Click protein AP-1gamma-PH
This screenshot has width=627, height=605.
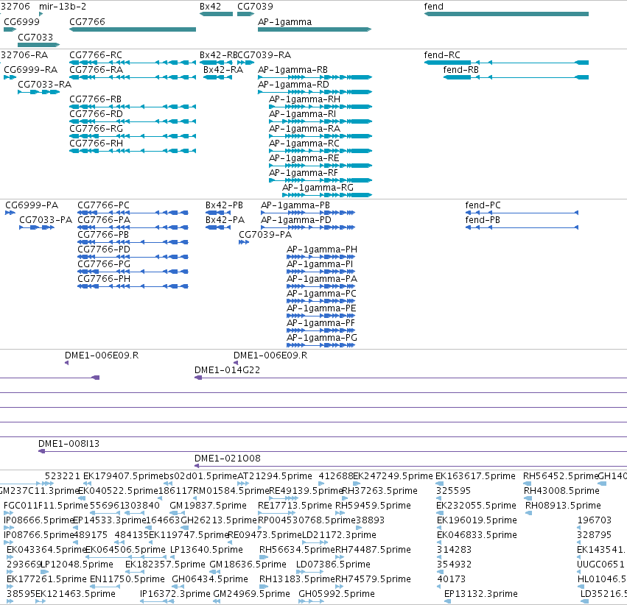322,250
